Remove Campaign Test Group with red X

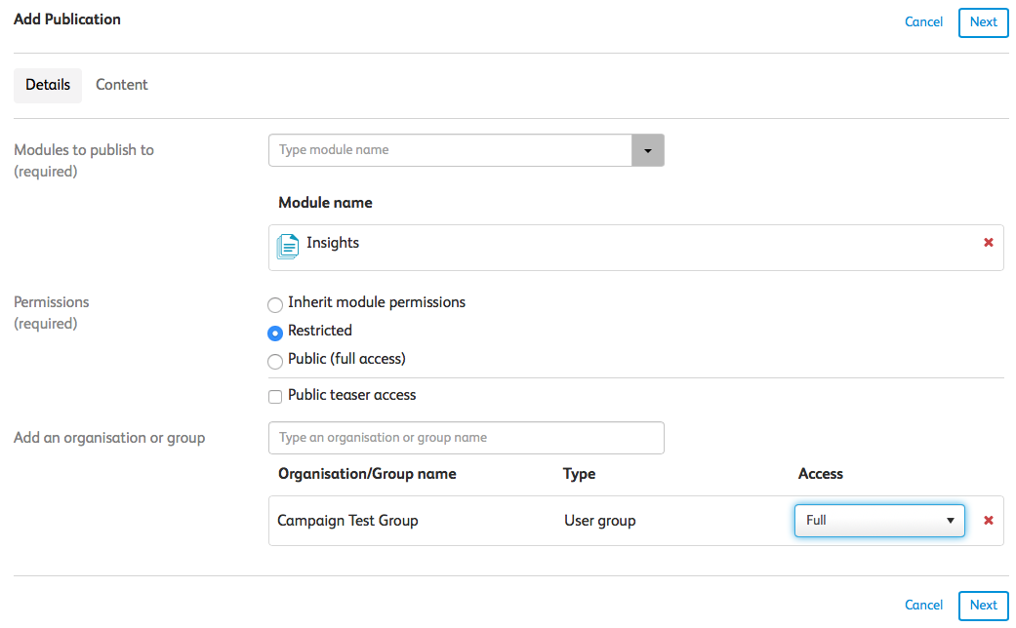pos(988,521)
